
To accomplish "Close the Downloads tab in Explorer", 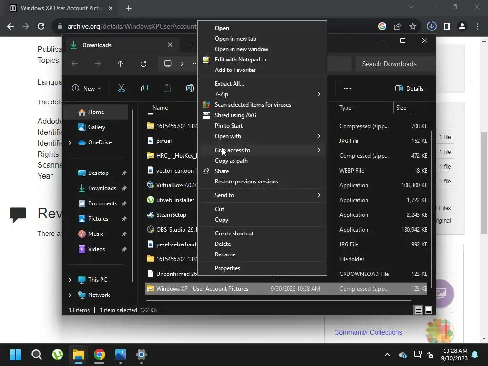I will (x=170, y=45).
